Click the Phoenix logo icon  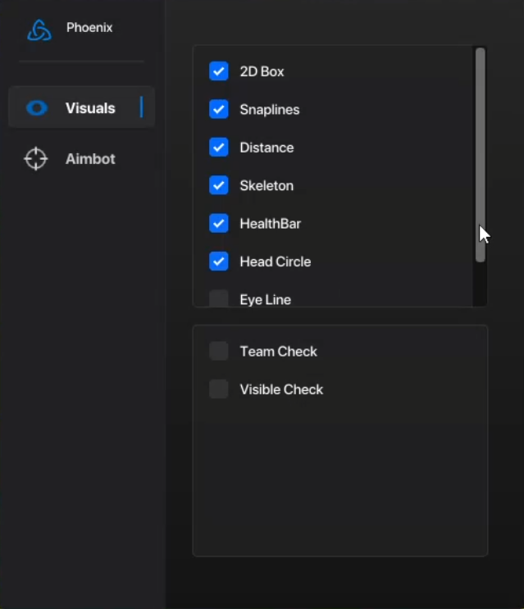(x=39, y=30)
